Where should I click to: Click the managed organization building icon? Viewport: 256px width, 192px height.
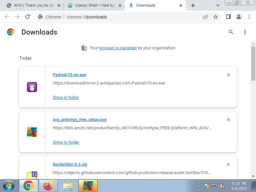(84, 48)
